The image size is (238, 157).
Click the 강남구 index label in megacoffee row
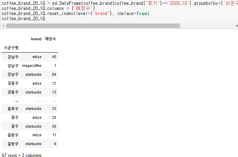tap(13, 66)
